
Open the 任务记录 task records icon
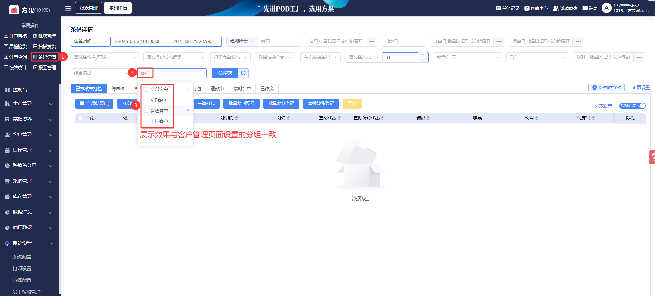pyautogui.click(x=498, y=8)
